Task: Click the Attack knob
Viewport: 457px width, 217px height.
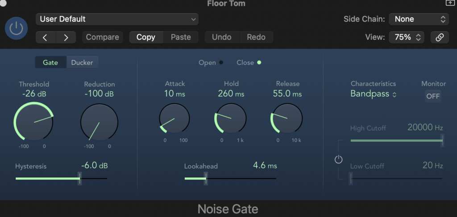Action: (174, 119)
